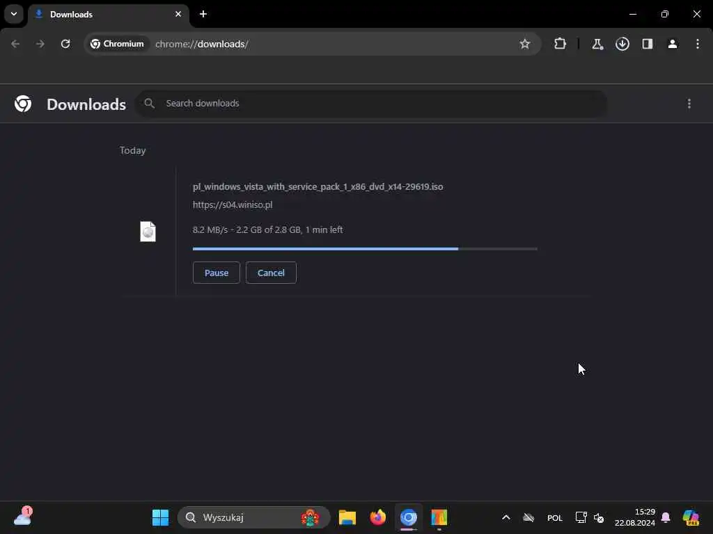Image resolution: width=713 pixels, height=534 pixels.
Task: Click the ISO file type icon
Action: tap(148, 232)
